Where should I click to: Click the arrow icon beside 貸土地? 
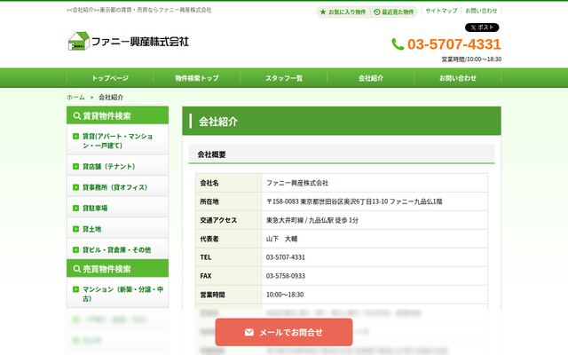click(75, 229)
